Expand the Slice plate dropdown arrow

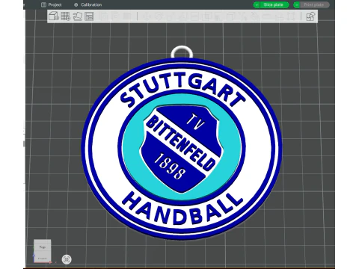coord(257,4)
